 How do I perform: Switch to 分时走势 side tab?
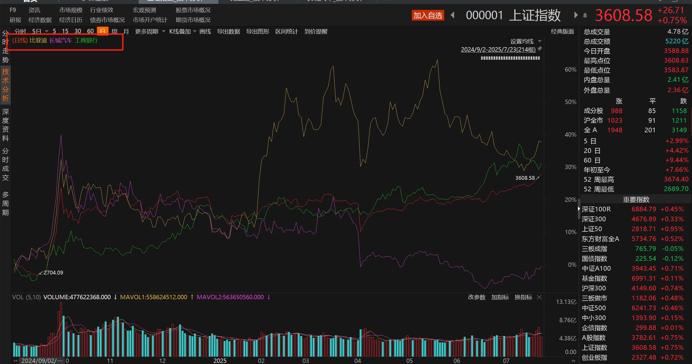click(5, 47)
